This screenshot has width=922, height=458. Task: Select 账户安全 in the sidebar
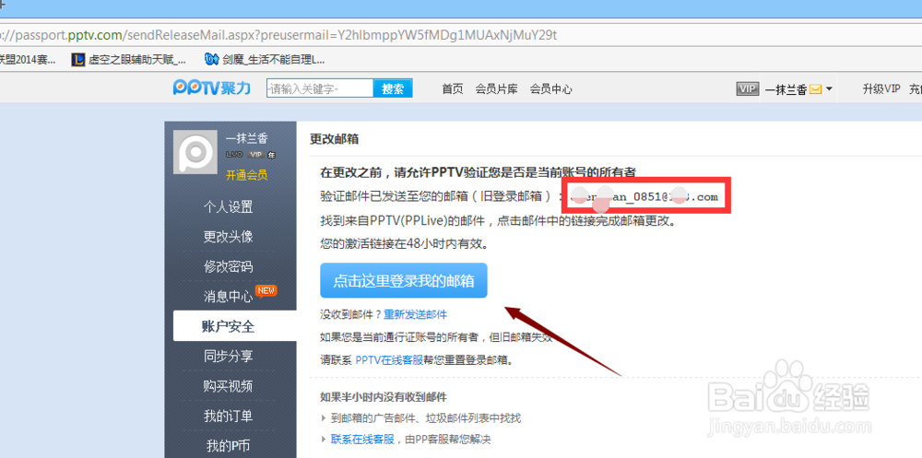point(234,326)
